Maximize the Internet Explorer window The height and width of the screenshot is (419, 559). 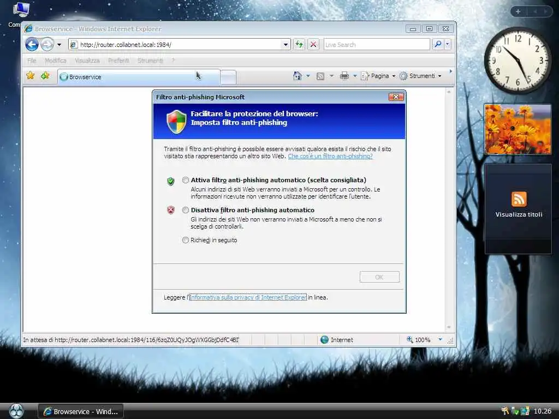click(429, 29)
